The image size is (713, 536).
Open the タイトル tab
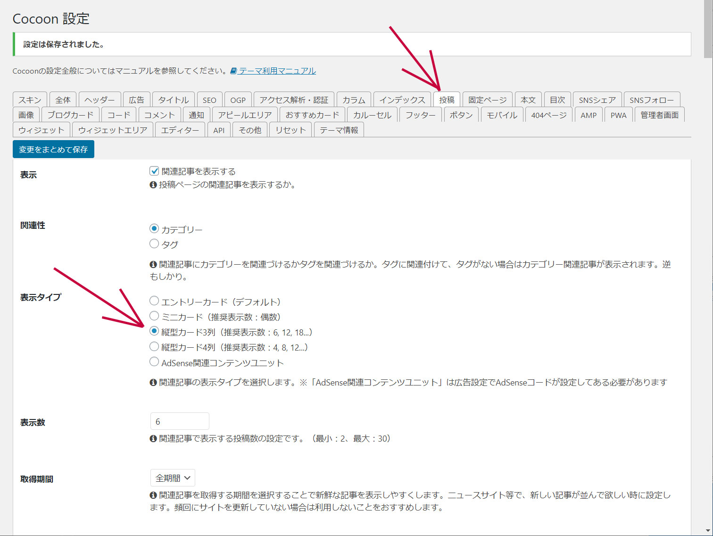click(x=173, y=100)
